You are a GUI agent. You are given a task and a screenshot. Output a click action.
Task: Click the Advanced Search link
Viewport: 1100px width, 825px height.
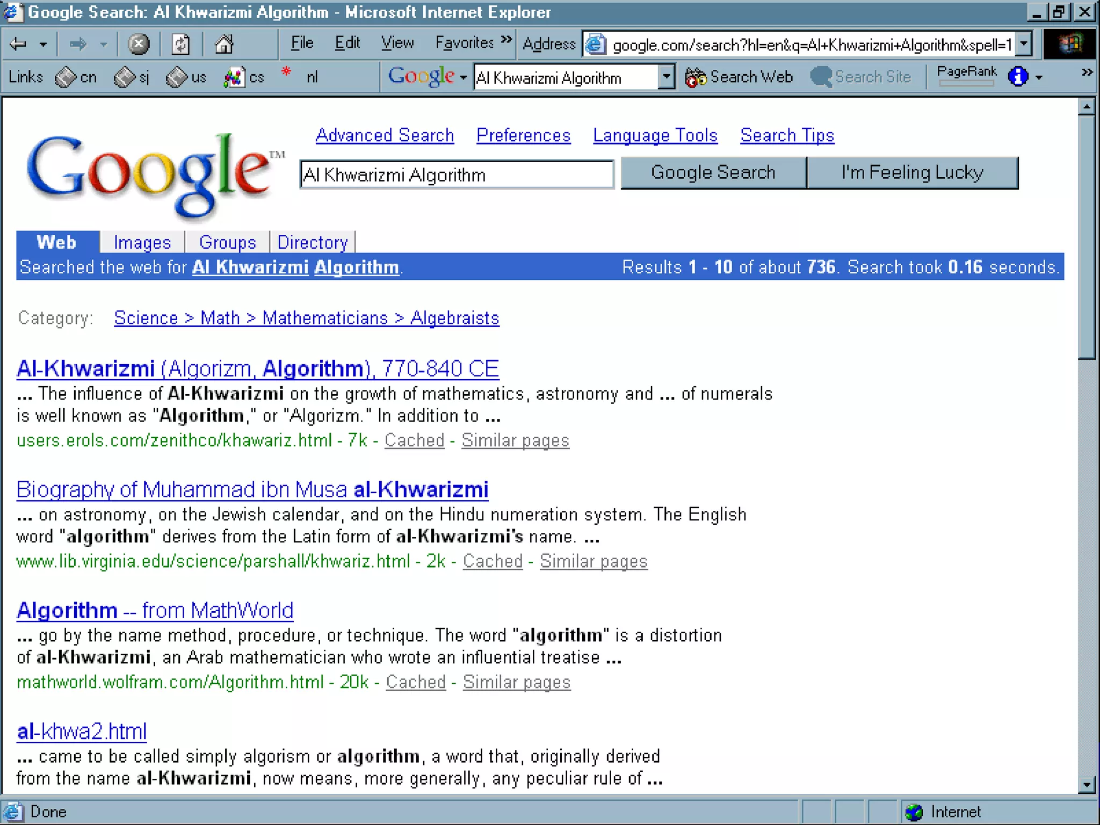tap(385, 135)
